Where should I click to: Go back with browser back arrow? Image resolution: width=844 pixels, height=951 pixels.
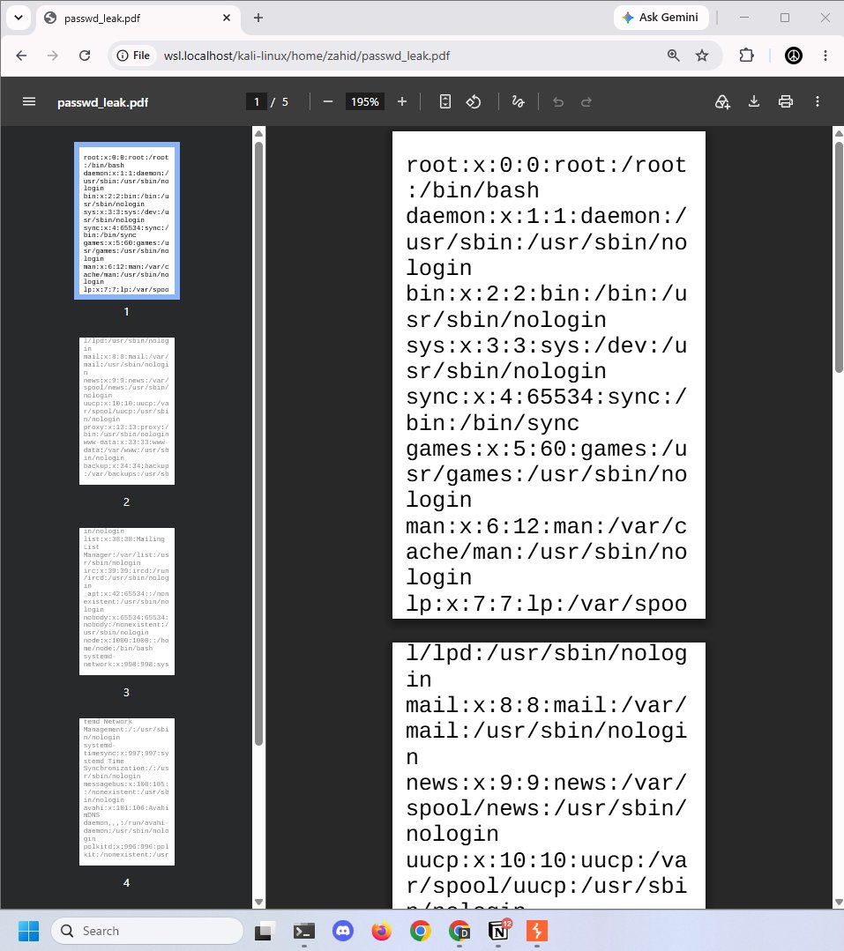[21, 56]
